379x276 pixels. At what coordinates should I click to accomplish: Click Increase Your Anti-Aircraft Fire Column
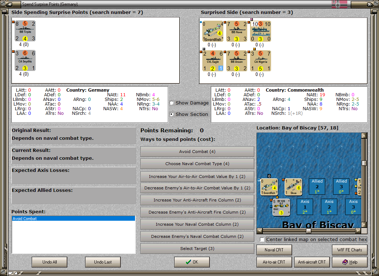click(197, 200)
